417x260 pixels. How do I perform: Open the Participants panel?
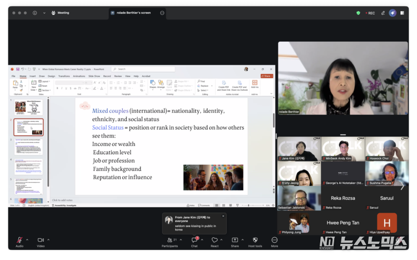click(170, 240)
